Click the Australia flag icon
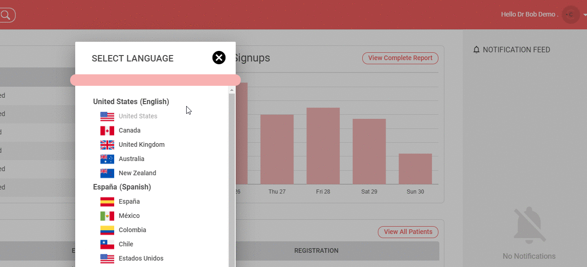587x267 pixels. (x=107, y=159)
